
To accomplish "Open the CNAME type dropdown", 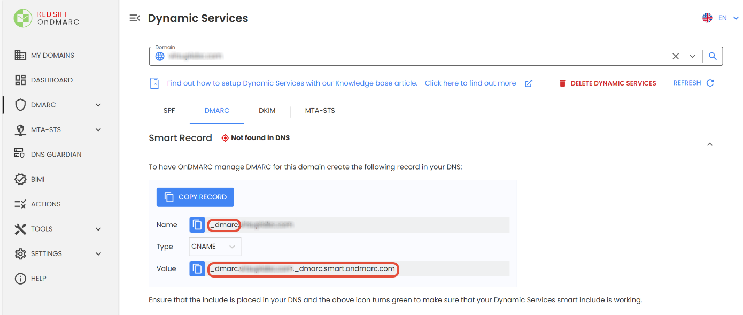I will [215, 247].
